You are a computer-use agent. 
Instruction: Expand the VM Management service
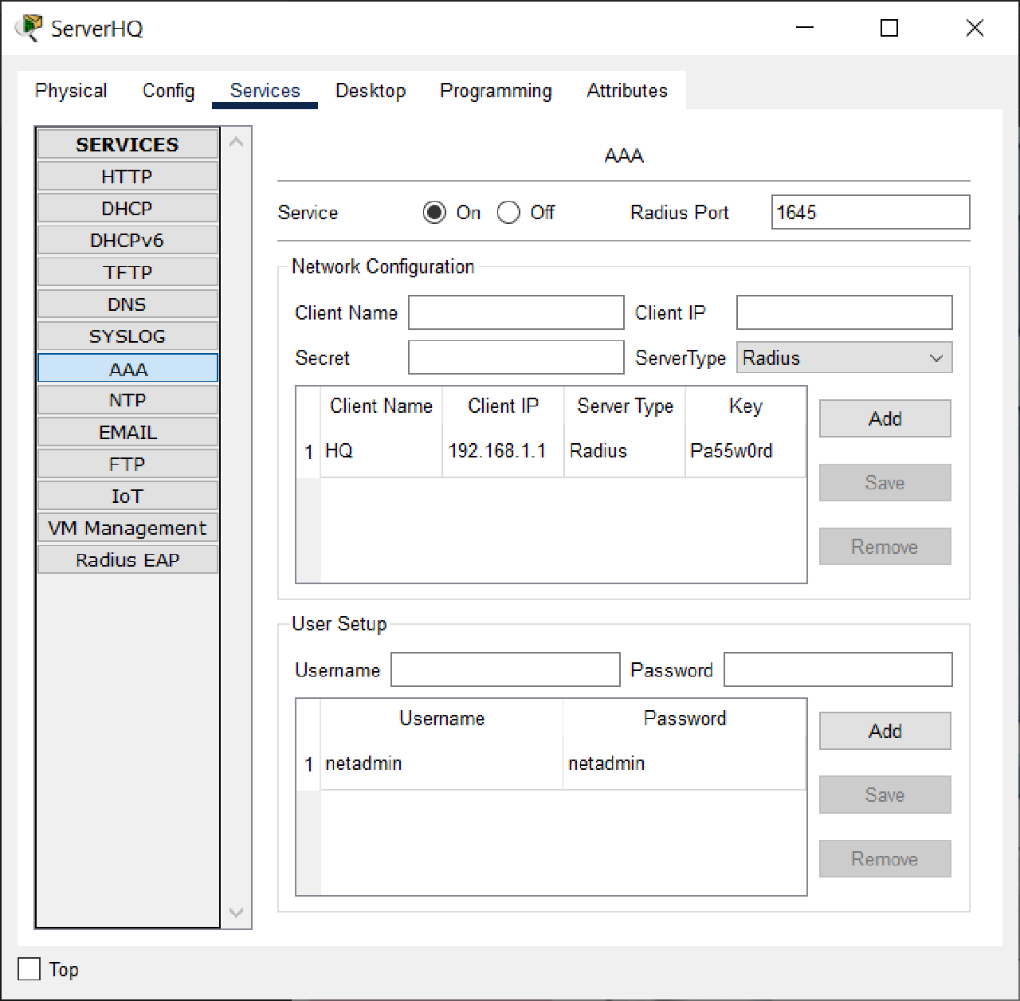click(x=127, y=527)
